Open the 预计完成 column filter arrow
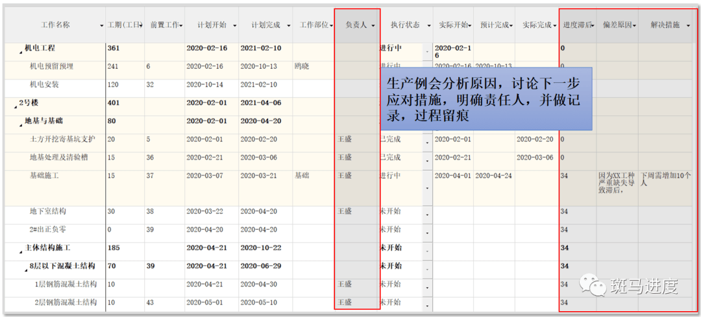701x317 pixels. (511, 26)
